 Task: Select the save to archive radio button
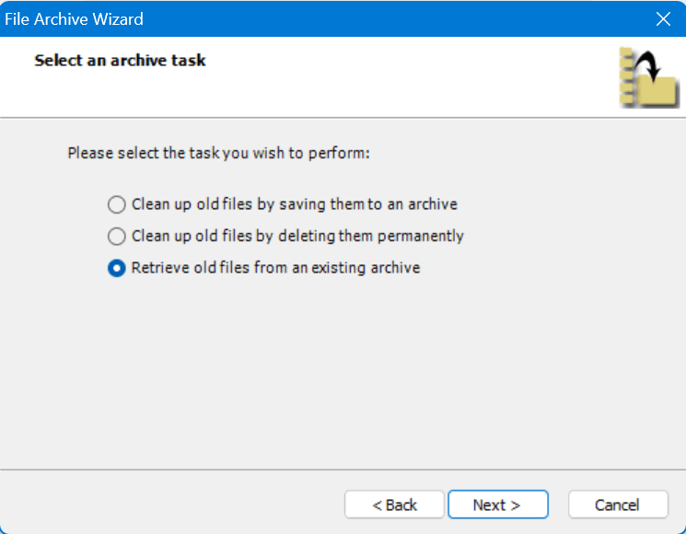point(116,204)
